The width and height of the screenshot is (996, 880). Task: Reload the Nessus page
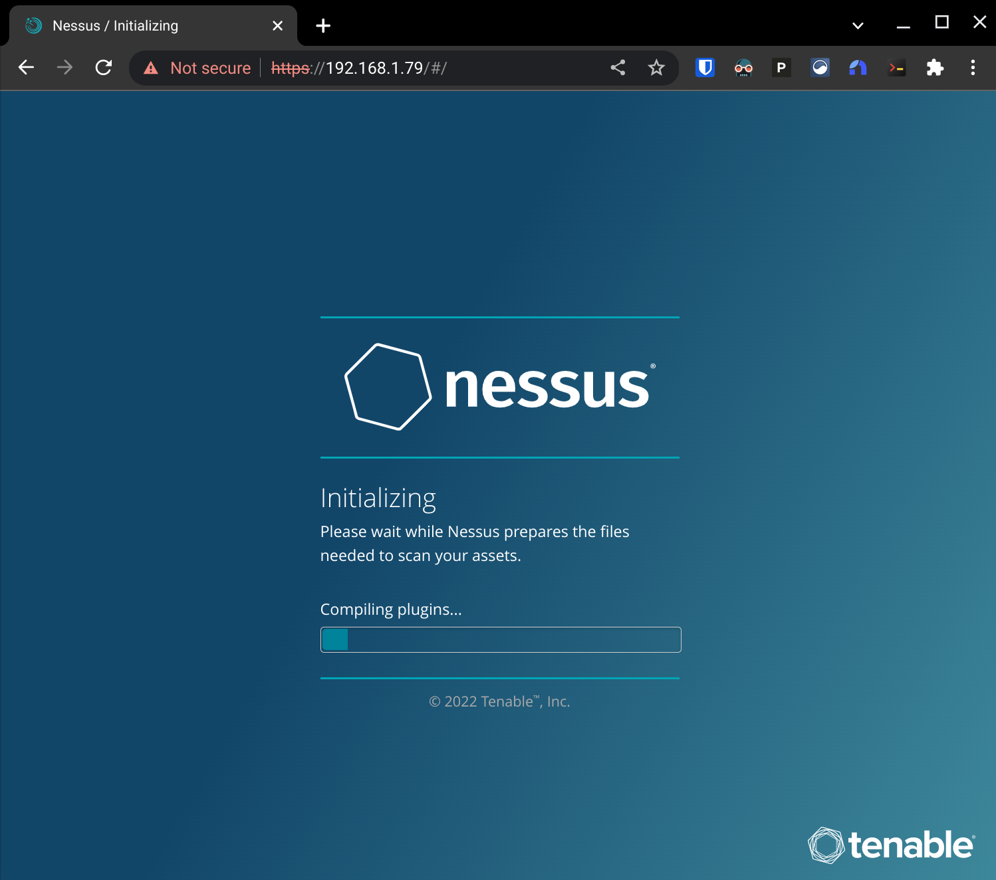click(x=104, y=67)
